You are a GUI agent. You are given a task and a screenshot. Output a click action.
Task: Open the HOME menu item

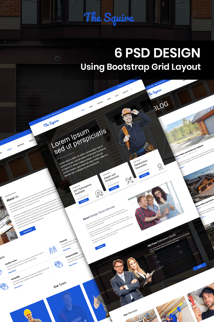tap(83, 110)
